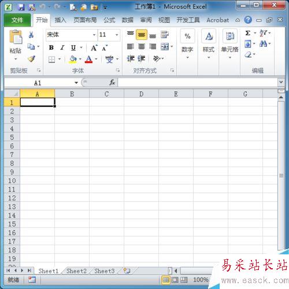Open Excel Help question mark
This screenshot has width=289, height=289.
248,20
